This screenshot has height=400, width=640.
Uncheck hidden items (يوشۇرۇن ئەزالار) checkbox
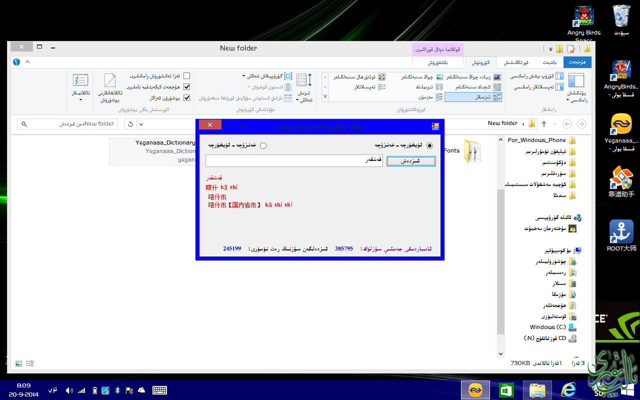pyautogui.click(x=186, y=98)
